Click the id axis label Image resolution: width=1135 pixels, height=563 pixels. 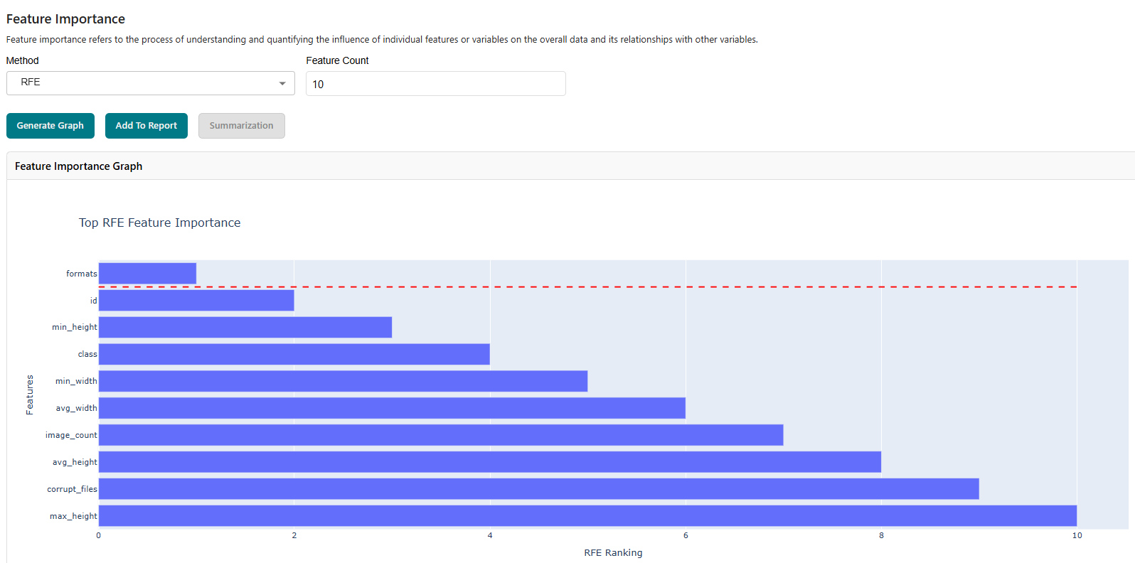pos(92,300)
